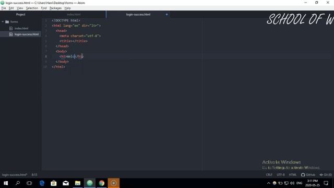Screen dimensions: 334x188
Task: Open the volume control in system tray
Action: 292,183
